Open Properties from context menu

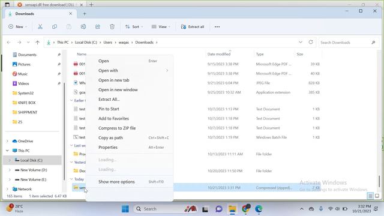coord(130,147)
